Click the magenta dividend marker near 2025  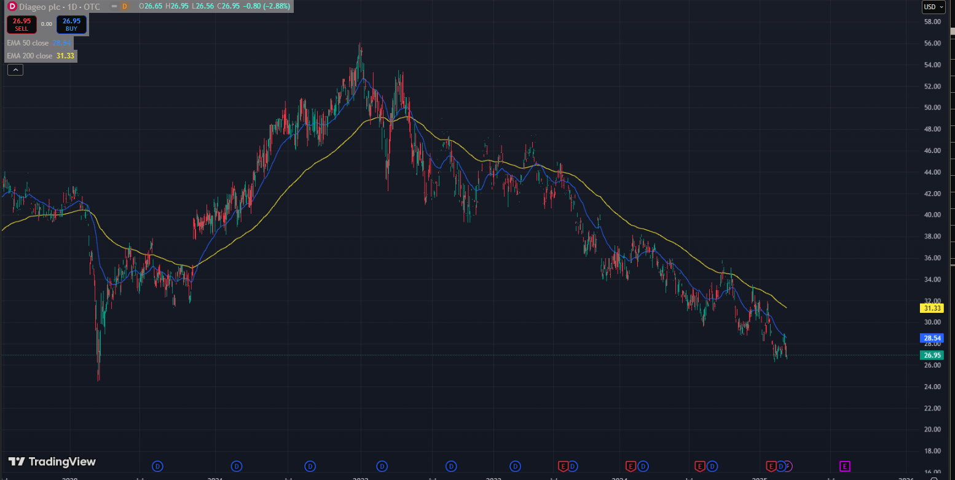790,466
